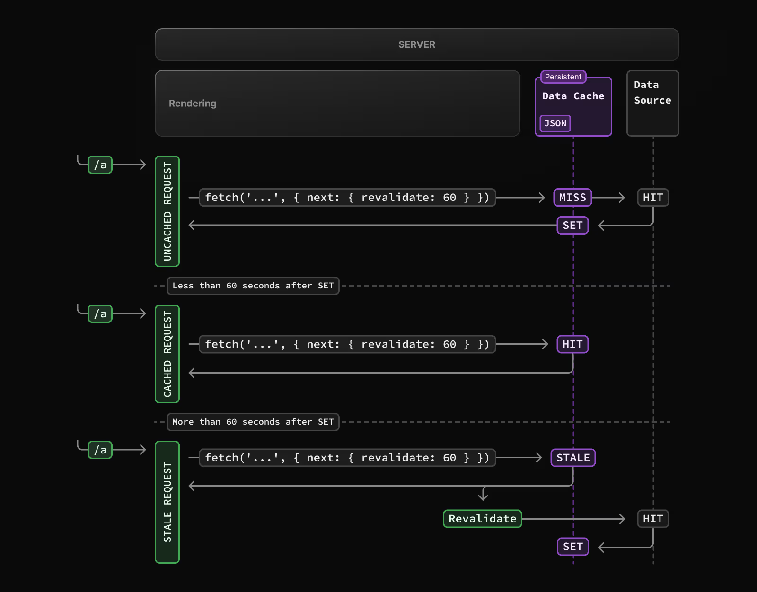Expand the UNCACHED REQUEST section
The width and height of the screenshot is (757, 592).
click(167, 210)
